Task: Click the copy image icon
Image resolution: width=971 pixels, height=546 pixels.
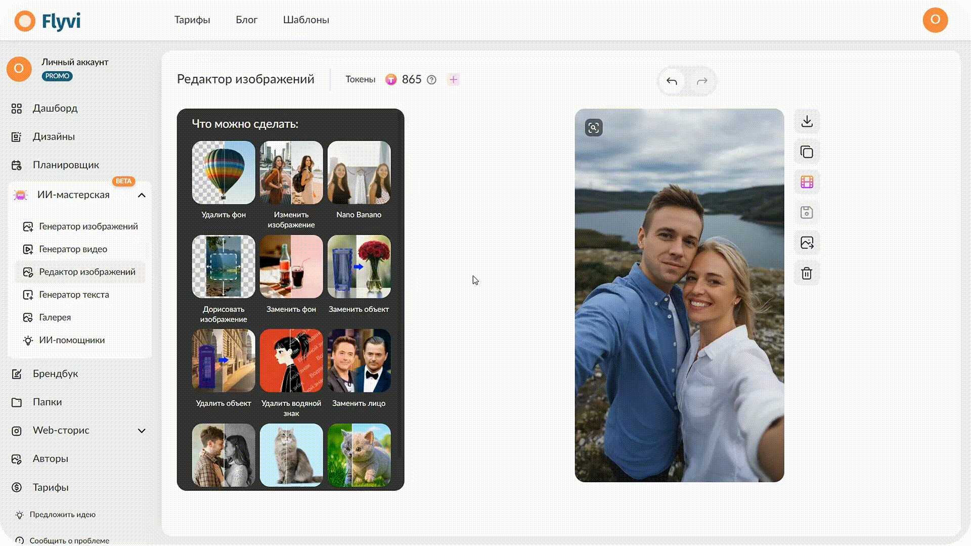Action: click(807, 152)
